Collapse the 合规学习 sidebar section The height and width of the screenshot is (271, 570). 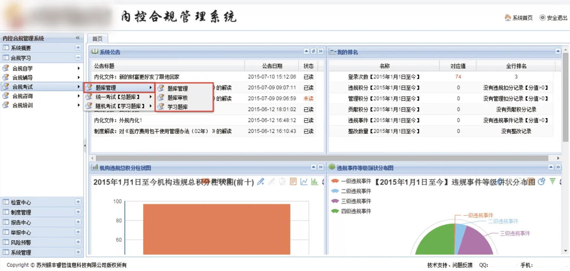coord(78,58)
